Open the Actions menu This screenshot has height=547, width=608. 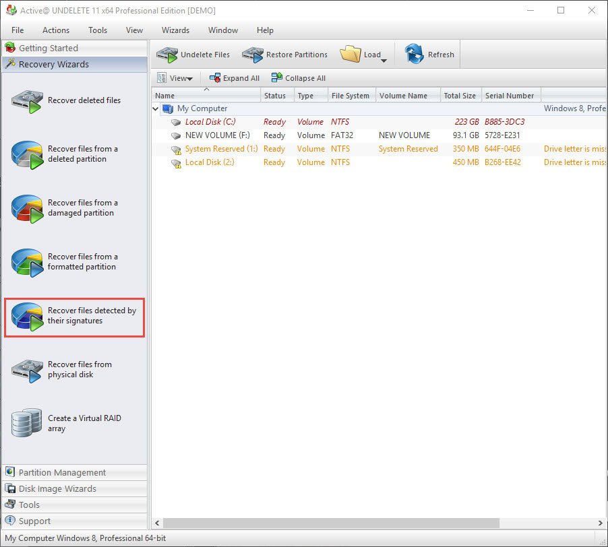click(55, 30)
